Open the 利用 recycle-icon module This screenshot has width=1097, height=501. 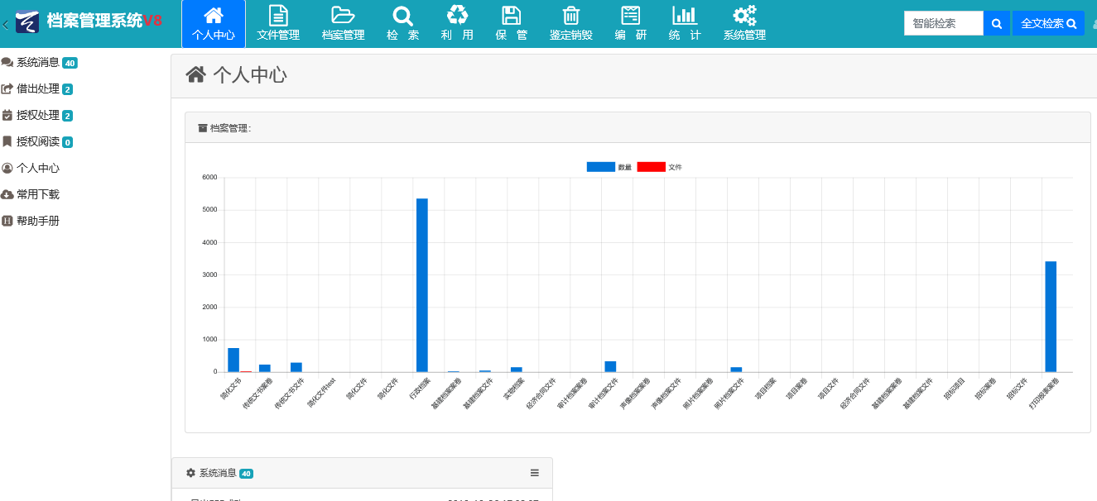[x=457, y=24]
